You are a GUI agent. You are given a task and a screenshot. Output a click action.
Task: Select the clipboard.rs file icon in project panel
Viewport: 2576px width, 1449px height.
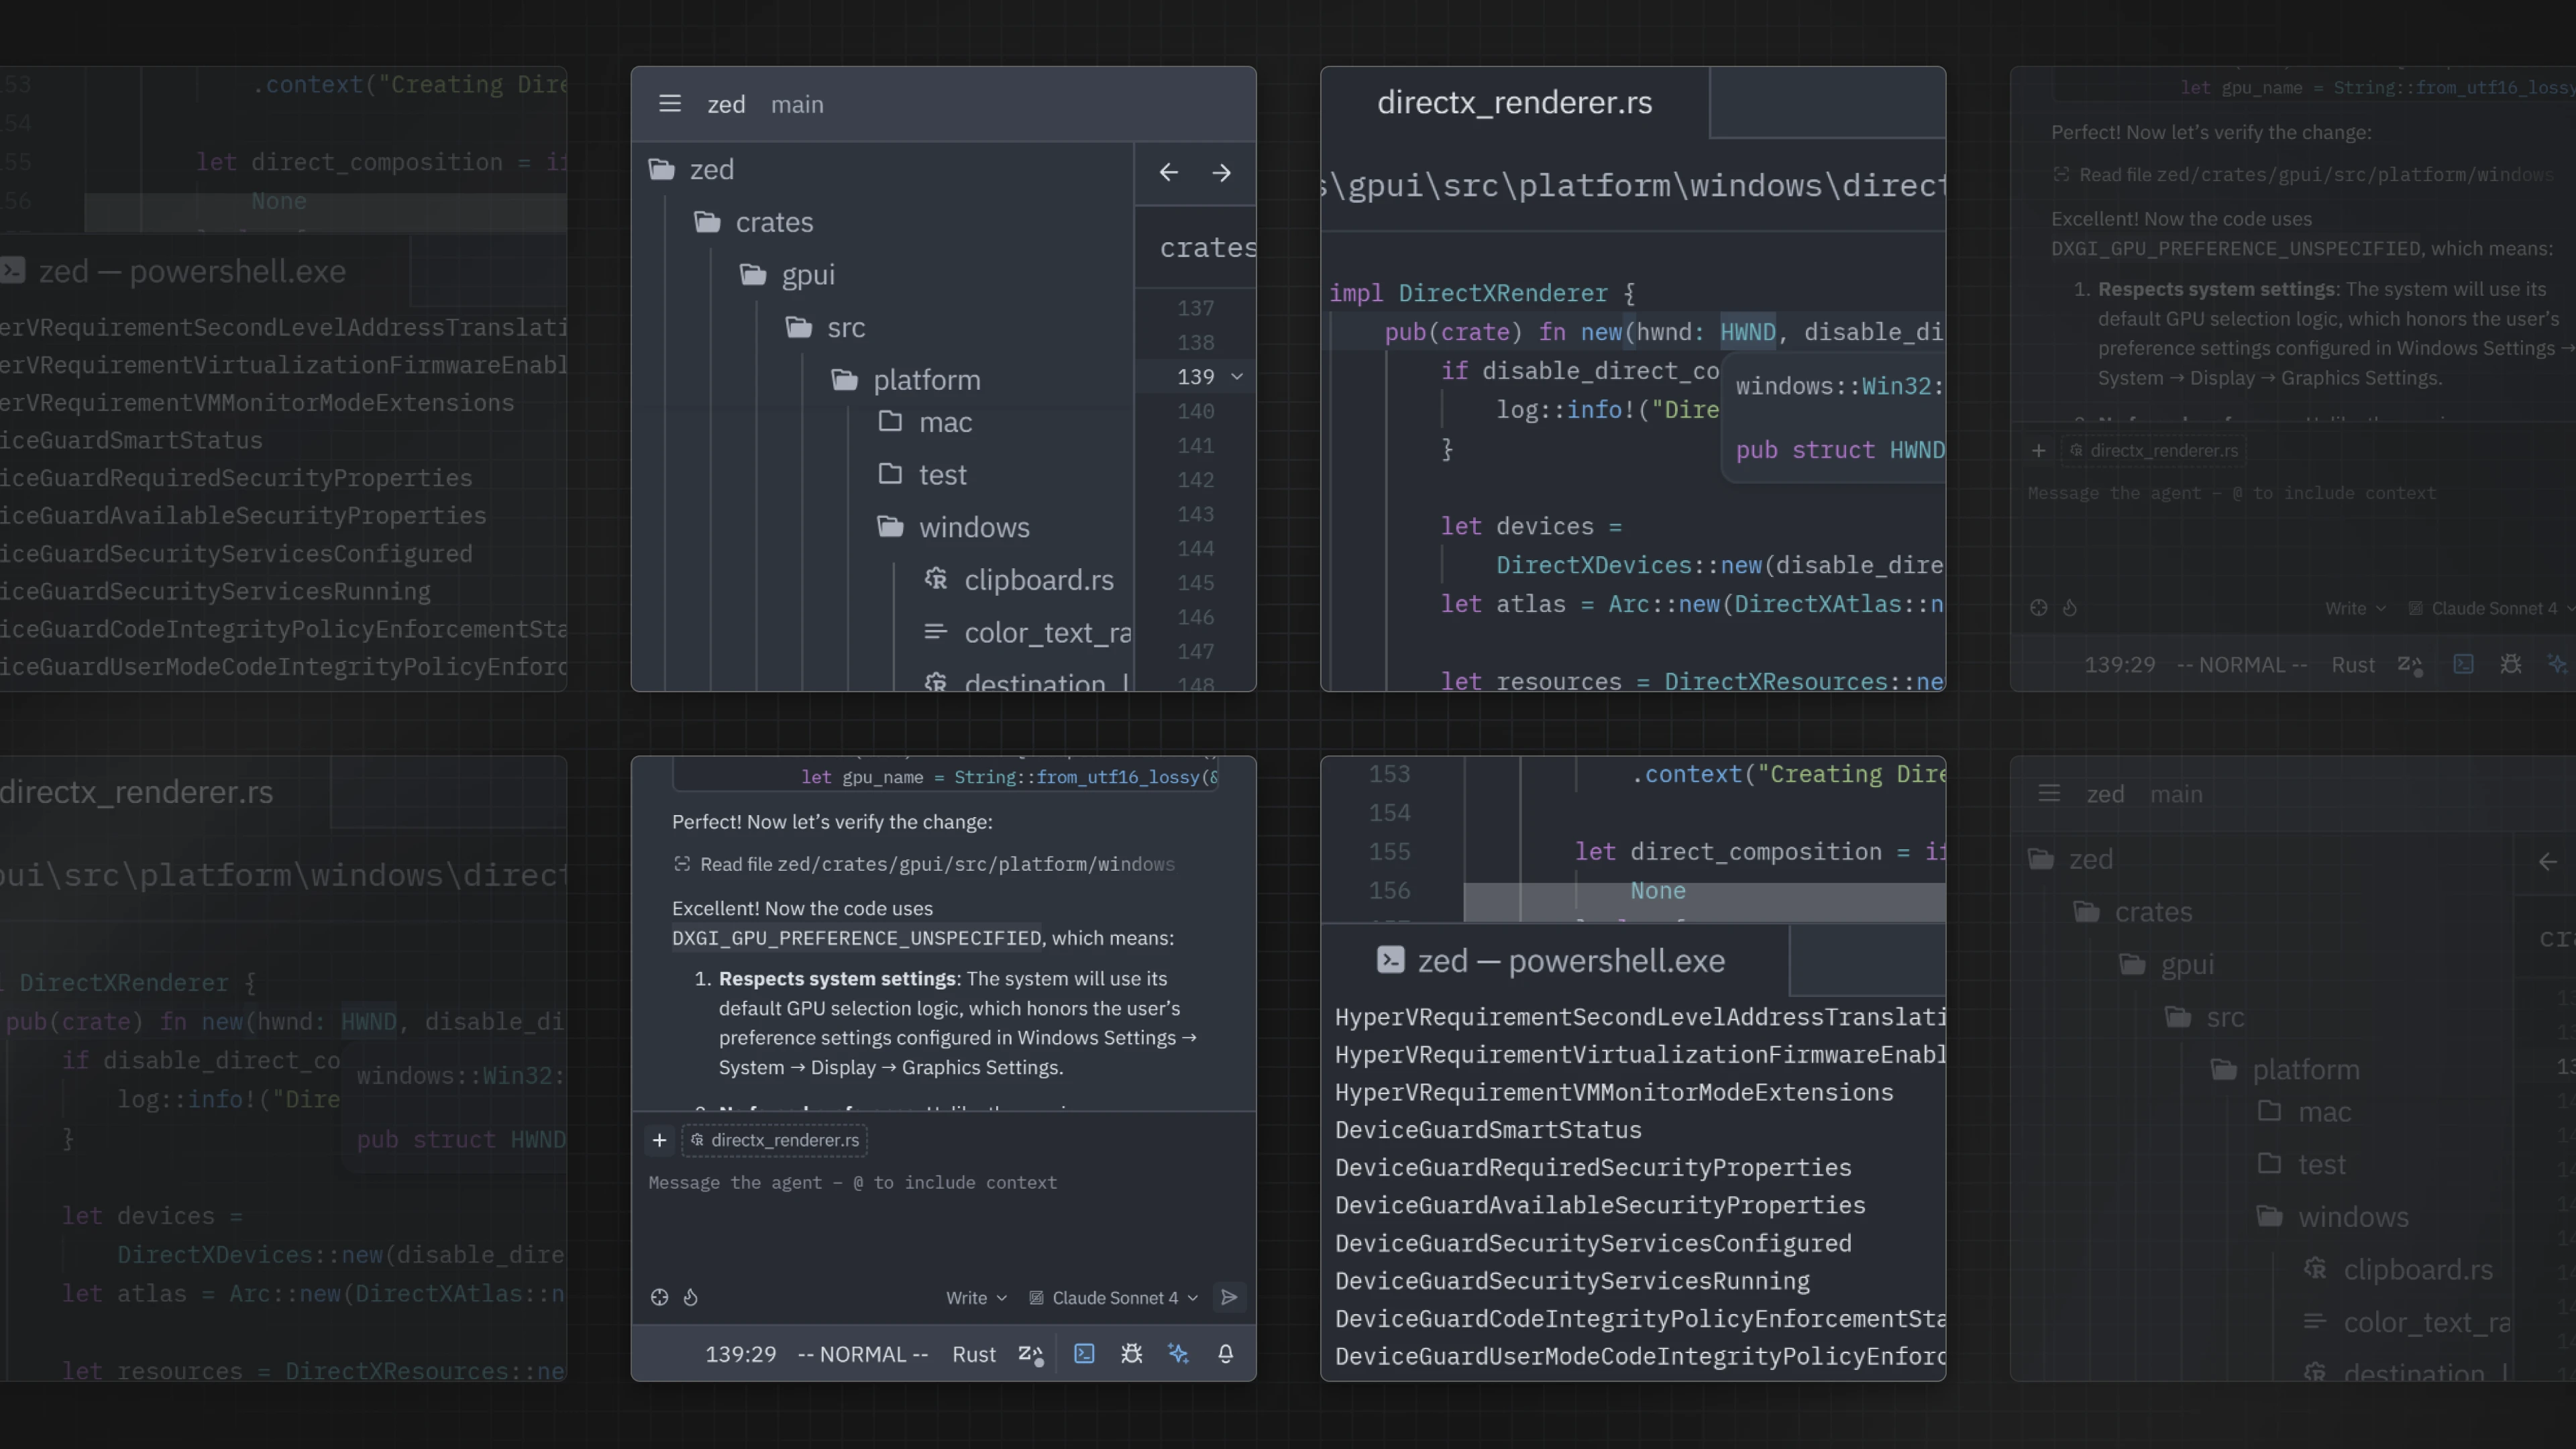[x=935, y=579]
